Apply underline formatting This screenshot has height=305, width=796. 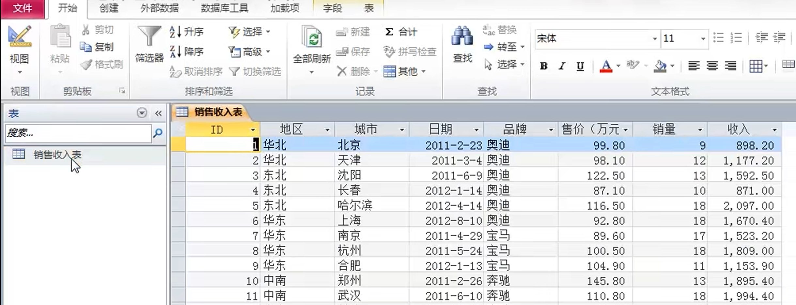[x=580, y=66]
